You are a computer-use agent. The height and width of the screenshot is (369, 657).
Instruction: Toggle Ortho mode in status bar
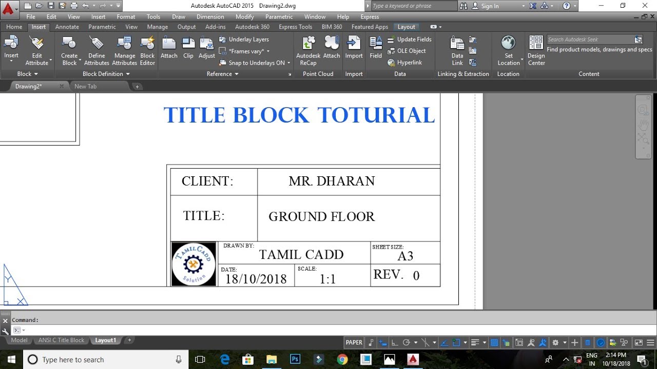(394, 342)
